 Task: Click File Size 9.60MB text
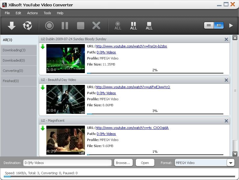coord(100,146)
